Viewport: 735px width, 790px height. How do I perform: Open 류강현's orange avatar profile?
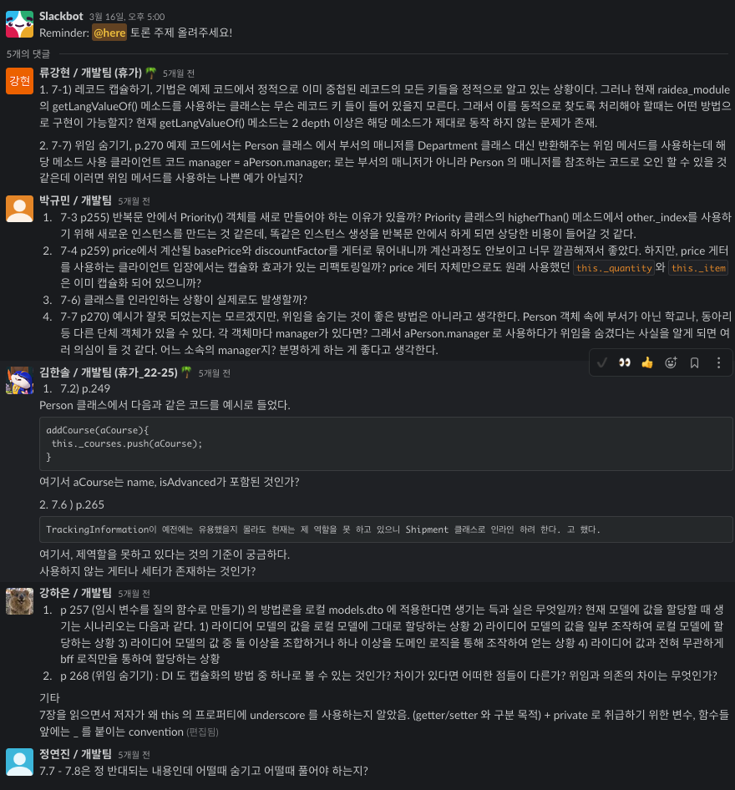20,81
